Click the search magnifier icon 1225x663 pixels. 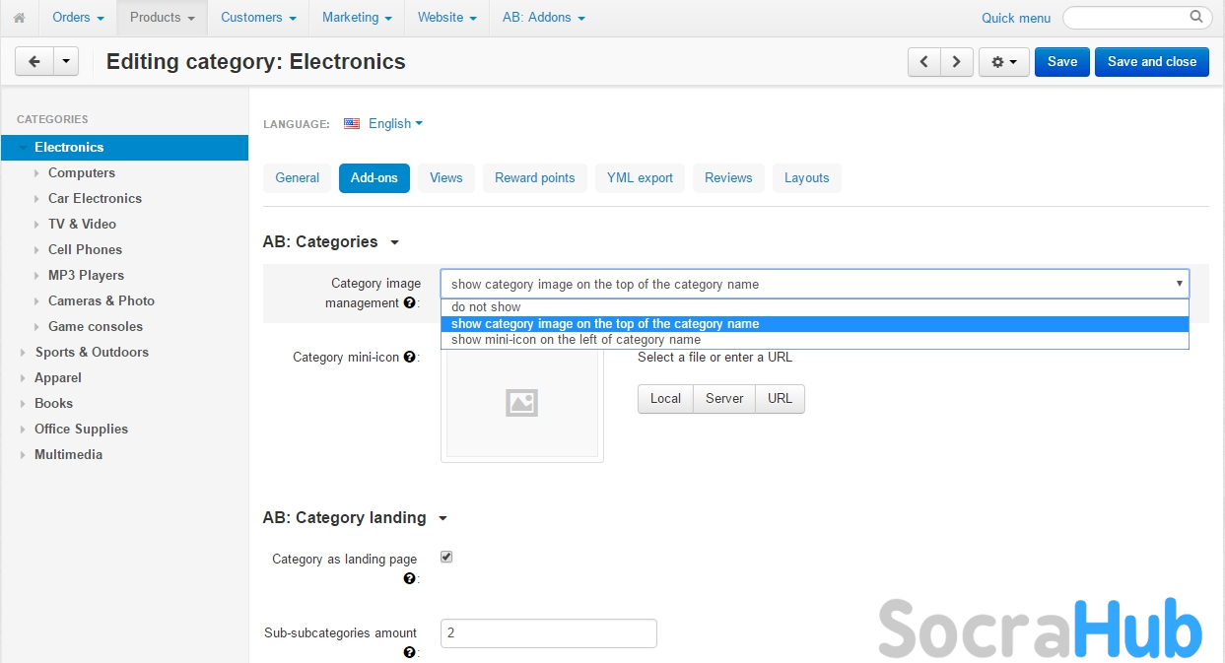[1196, 17]
